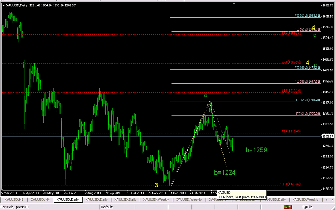Click the 50.0(1486.93) Fibonacci level label

tap(291, 62)
